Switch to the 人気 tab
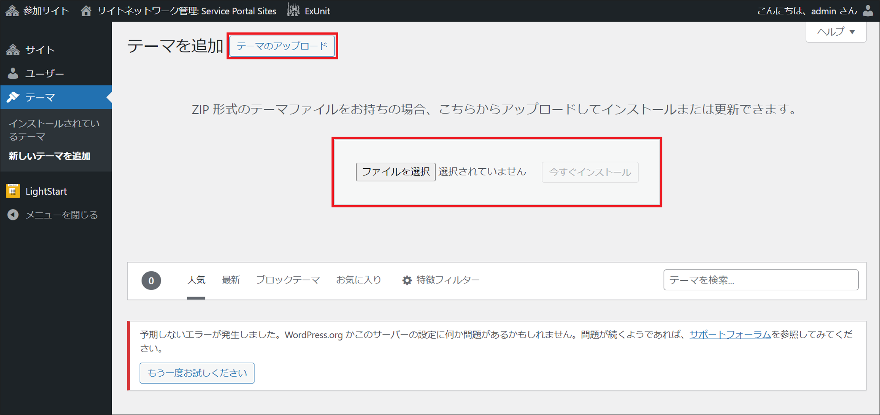 [x=196, y=280]
